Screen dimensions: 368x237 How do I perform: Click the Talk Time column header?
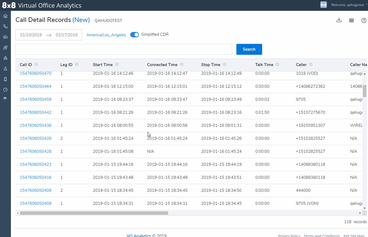[264, 65]
